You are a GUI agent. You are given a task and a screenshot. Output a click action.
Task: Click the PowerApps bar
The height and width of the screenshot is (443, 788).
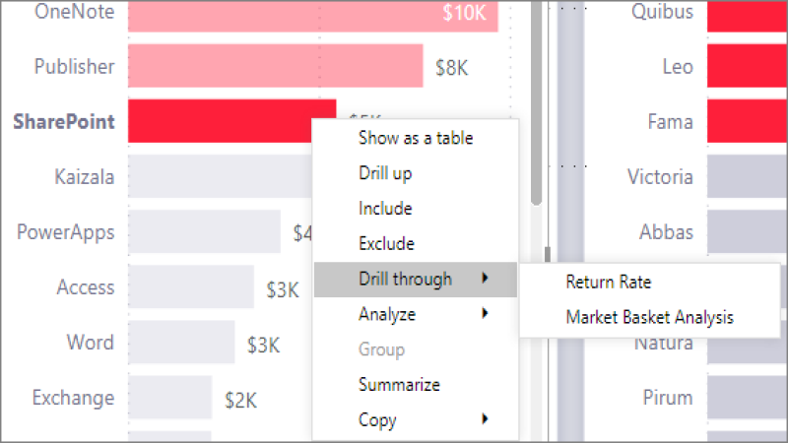pos(204,231)
